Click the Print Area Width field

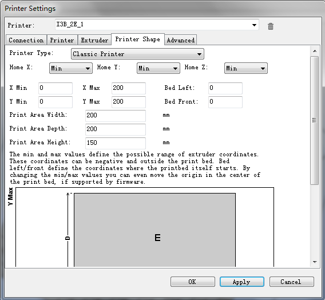(x=116, y=116)
